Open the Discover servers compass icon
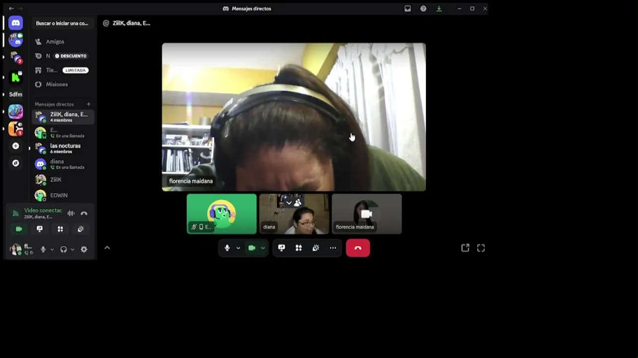 pyautogui.click(x=16, y=163)
